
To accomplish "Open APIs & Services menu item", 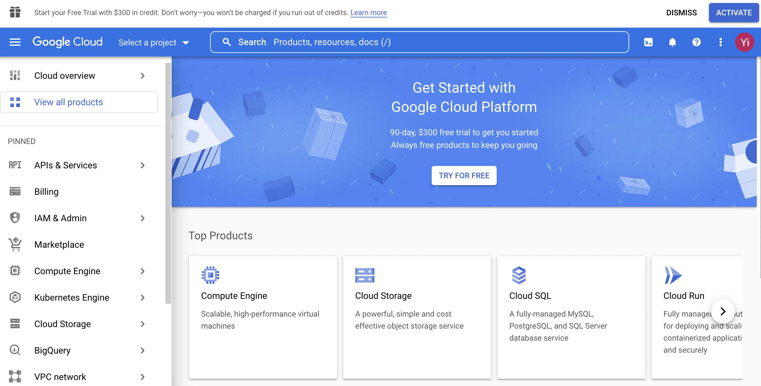I will pyautogui.click(x=79, y=165).
